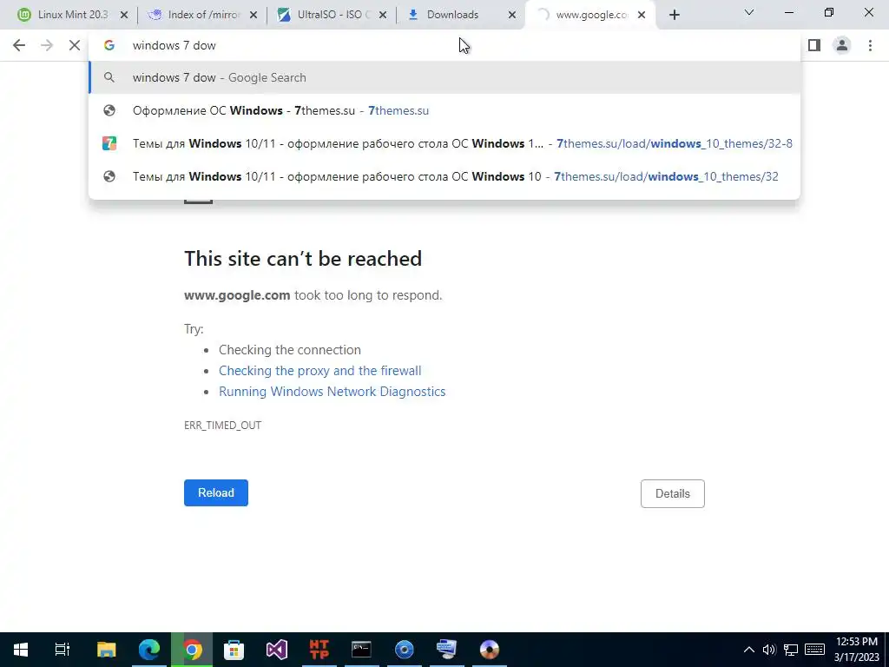Open the clock and date flyout
The height and width of the screenshot is (667, 889).
[x=857, y=650]
